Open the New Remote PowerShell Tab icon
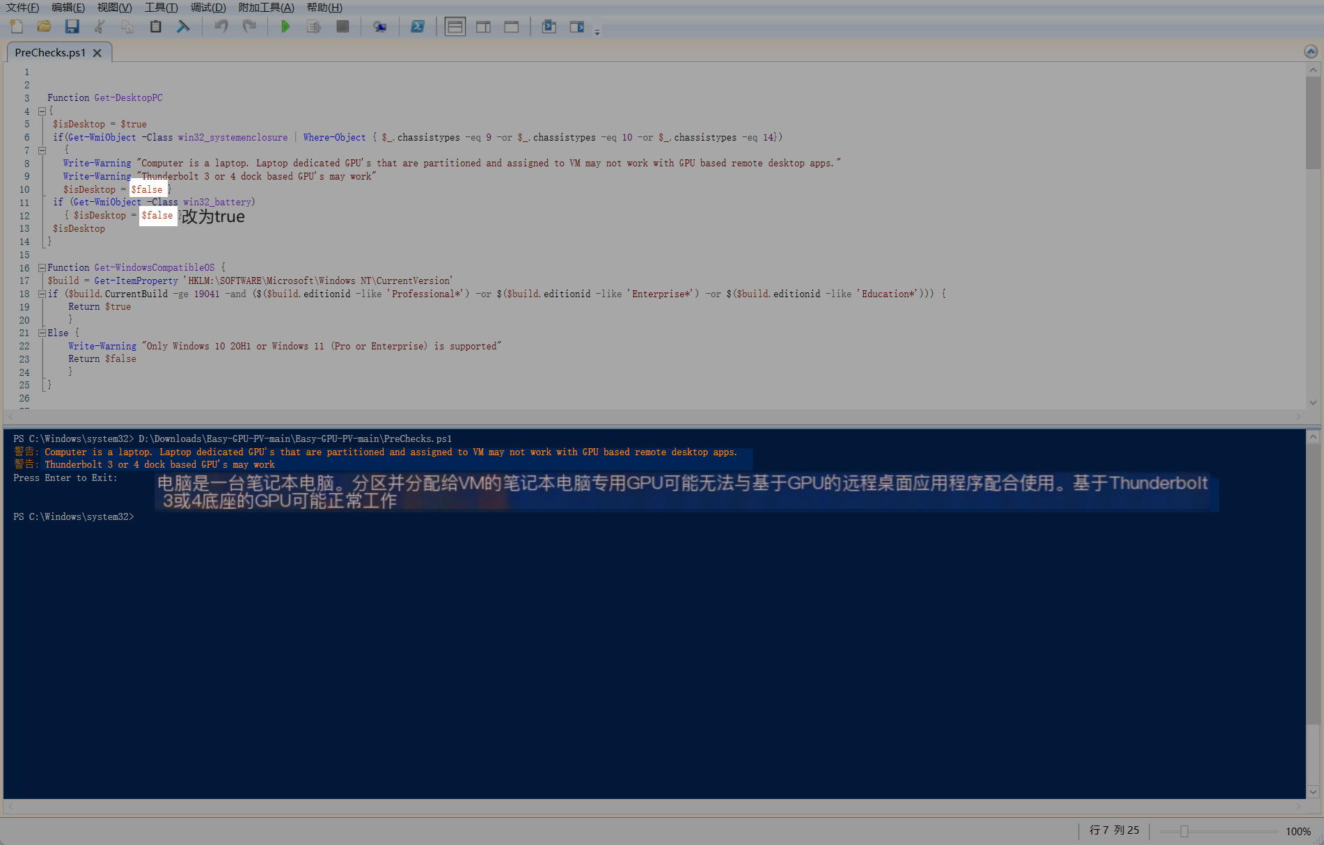Image resolution: width=1324 pixels, height=845 pixels. click(x=379, y=26)
